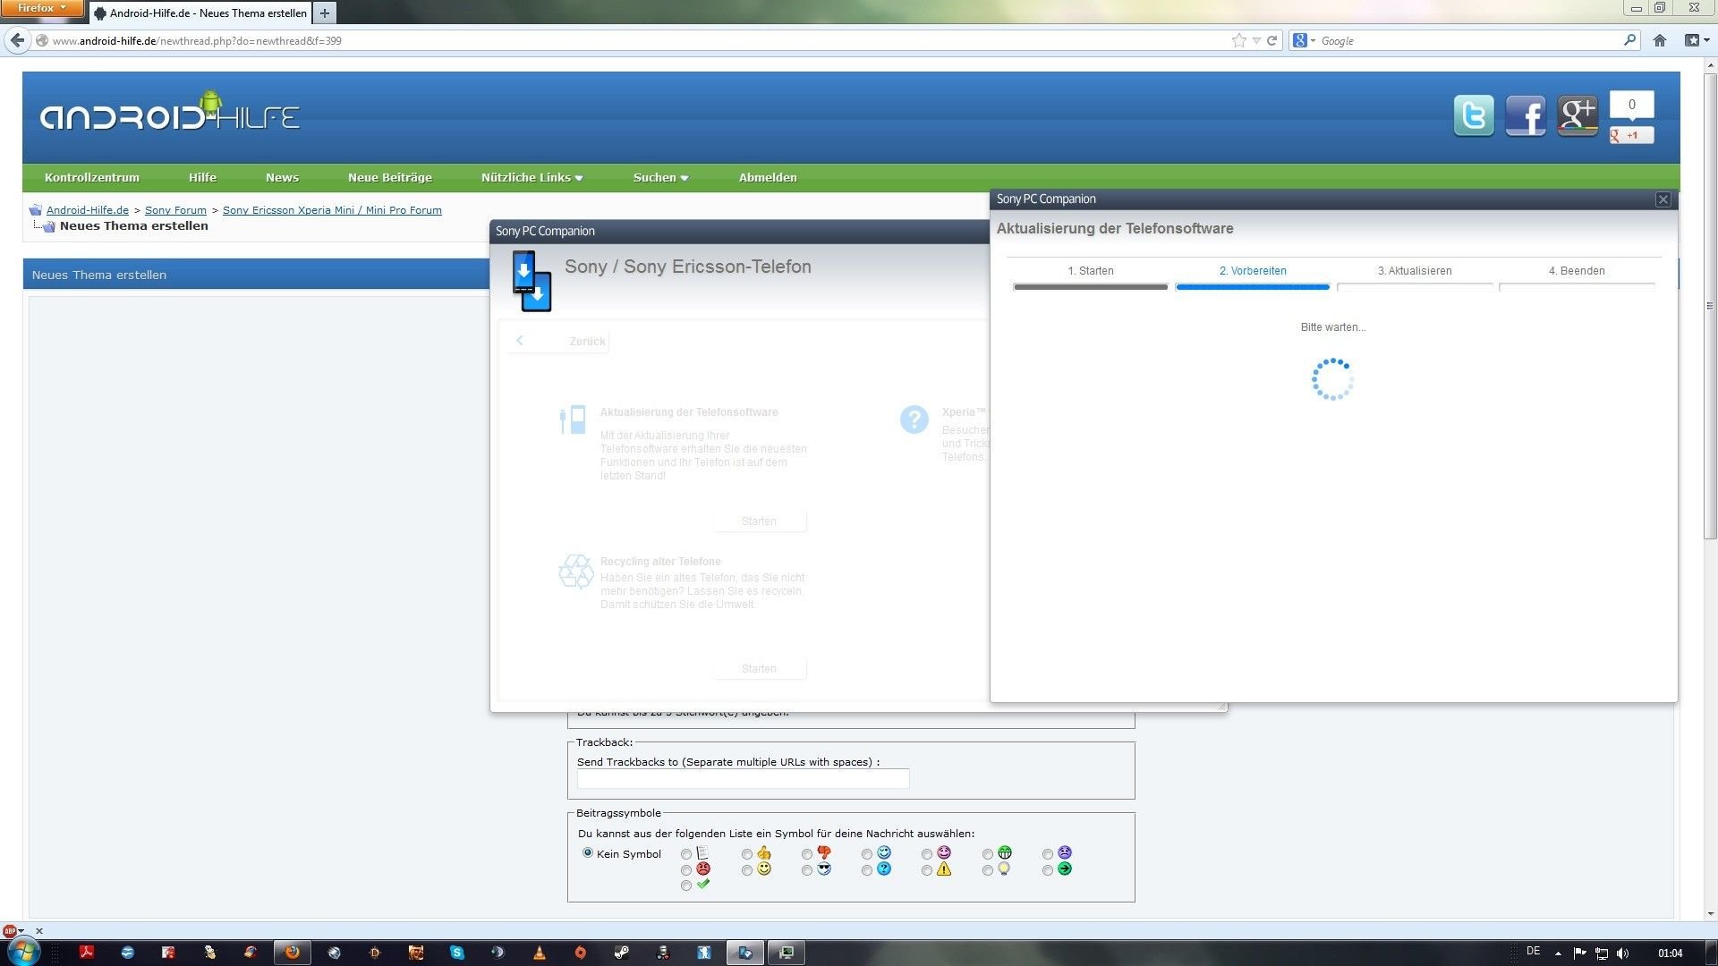The image size is (1718, 966).
Task: Choose the blue question mark radio
Action: (867, 870)
